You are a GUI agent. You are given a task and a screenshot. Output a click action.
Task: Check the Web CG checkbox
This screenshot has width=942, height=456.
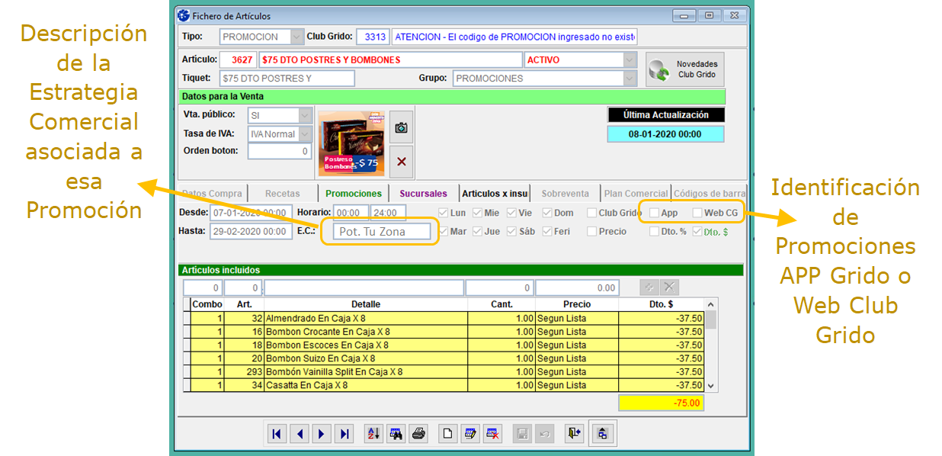coord(697,214)
